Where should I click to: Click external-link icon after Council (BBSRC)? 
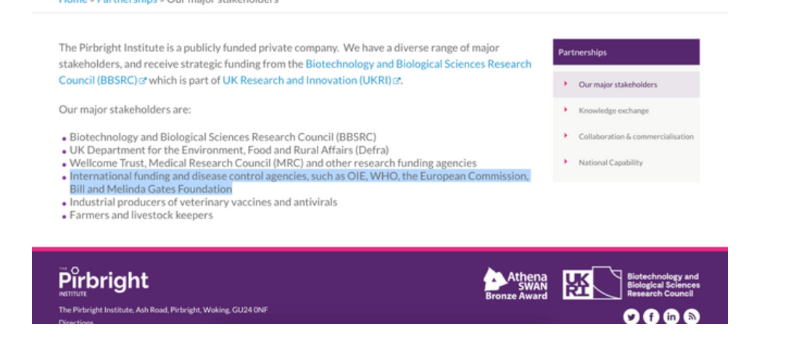143,81
